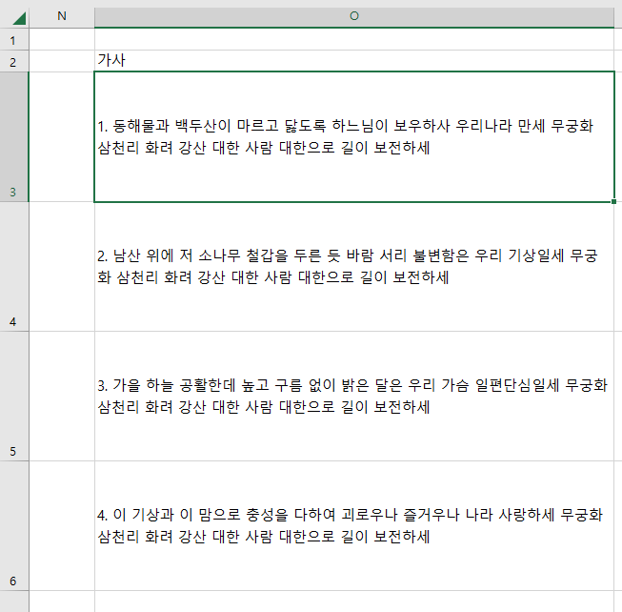
Task: Select row 2 header
Action: tap(14, 61)
